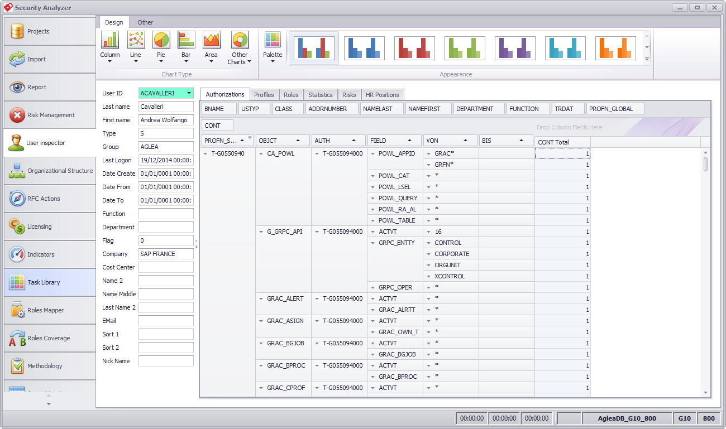Click the BNAME filter field button
The image size is (726, 429).
click(219, 109)
